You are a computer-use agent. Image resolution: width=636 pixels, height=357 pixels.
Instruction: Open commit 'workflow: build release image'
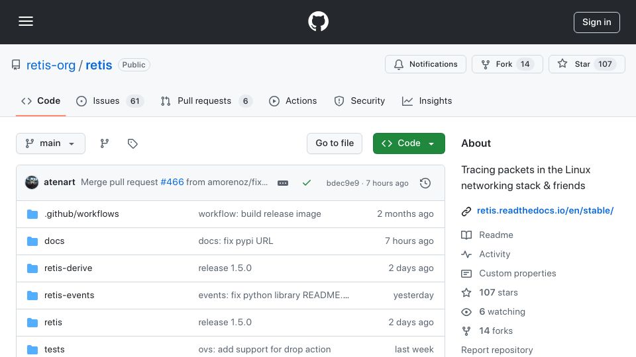pyautogui.click(x=260, y=214)
